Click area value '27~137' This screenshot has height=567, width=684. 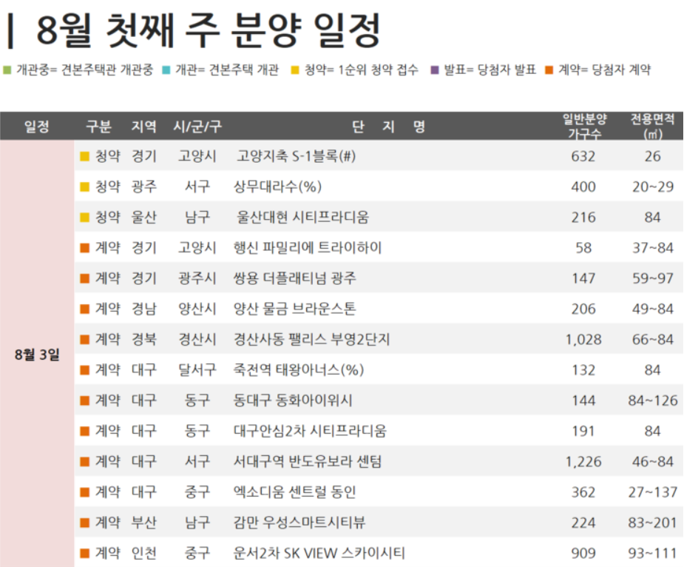pos(653,492)
